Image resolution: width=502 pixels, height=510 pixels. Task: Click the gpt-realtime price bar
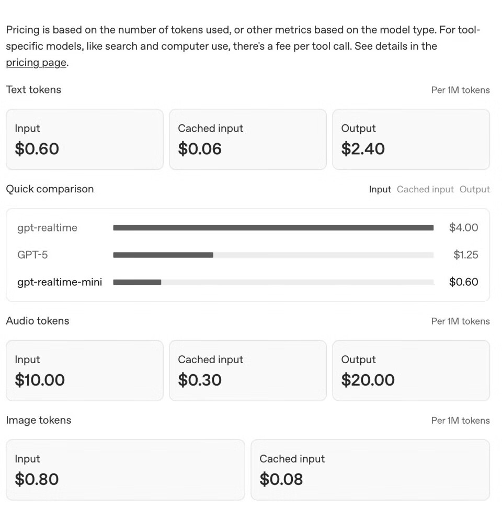pos(273,228)
